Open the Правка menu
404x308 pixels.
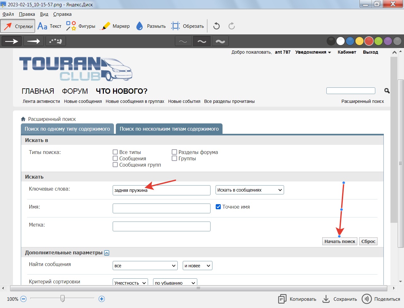pos(27,14)
